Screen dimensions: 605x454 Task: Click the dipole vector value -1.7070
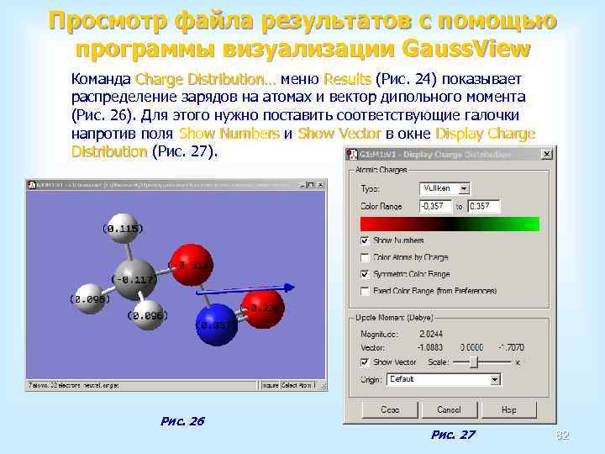coord(511,347)
